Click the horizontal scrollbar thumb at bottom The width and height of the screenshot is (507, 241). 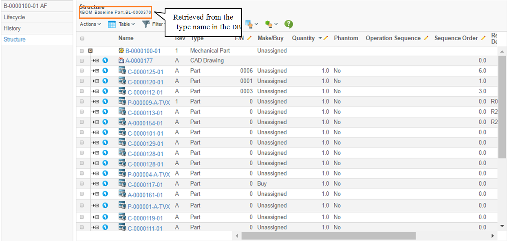coord(328,236)
